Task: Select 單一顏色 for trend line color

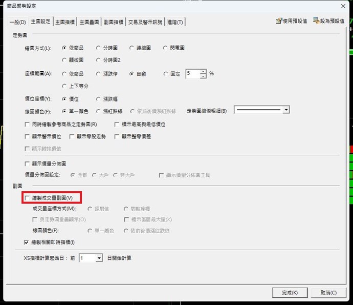Action: point(64,111)
